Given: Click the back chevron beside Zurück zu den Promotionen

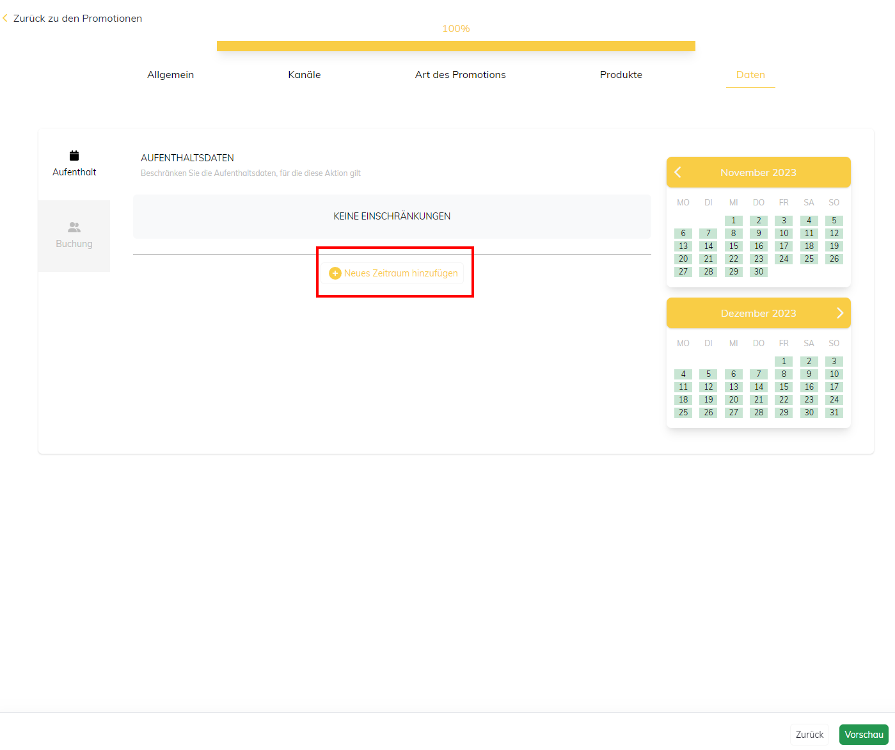Looking at the screenshot, I should pos(5,19).
